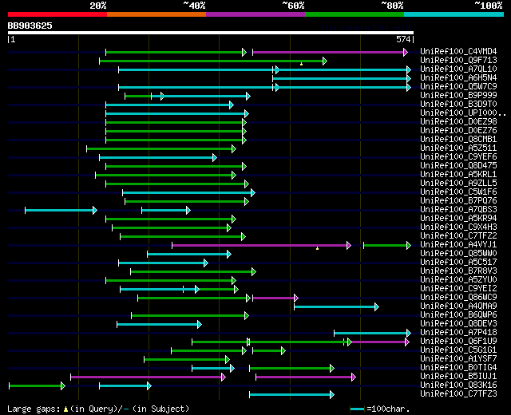This screenshot has height=415, width=511.
Task: Click the UniRef100_A9ZLL5 label
Action: click(x=458, y=184)
